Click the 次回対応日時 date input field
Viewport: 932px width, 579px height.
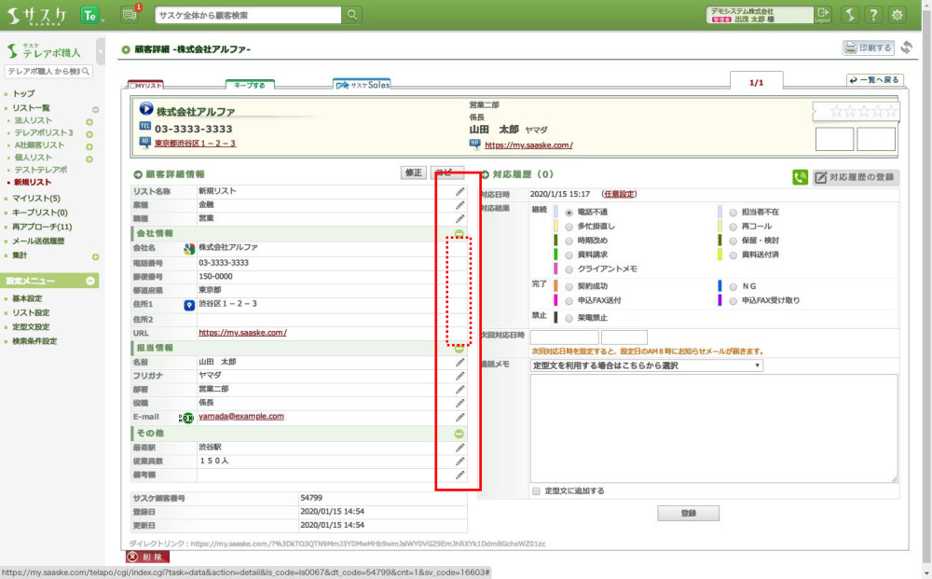point(564,338)
